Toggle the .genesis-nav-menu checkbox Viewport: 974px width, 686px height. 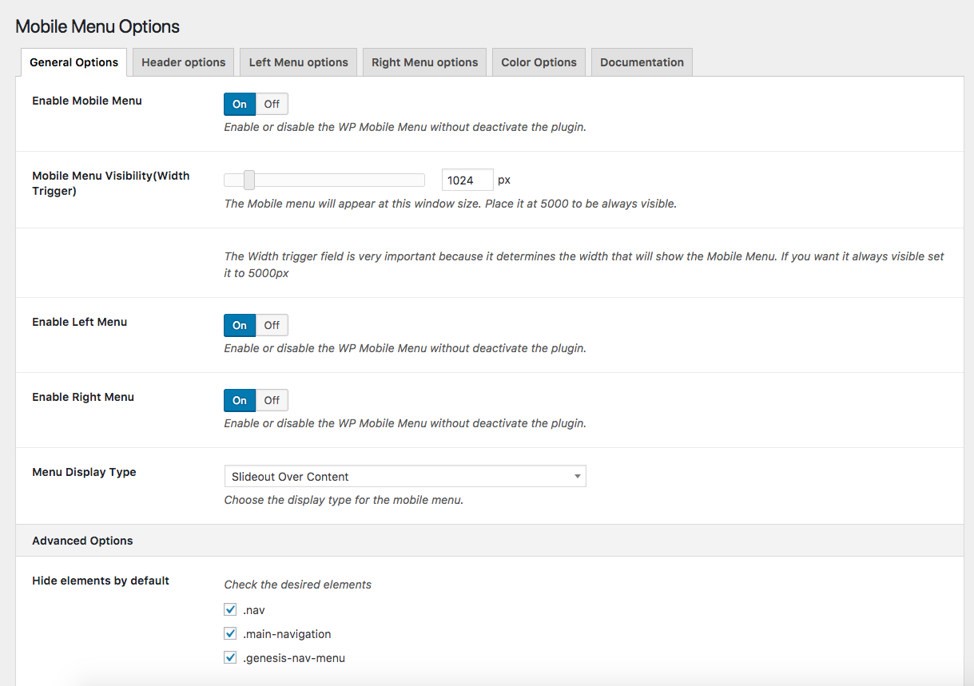[231, 658]
